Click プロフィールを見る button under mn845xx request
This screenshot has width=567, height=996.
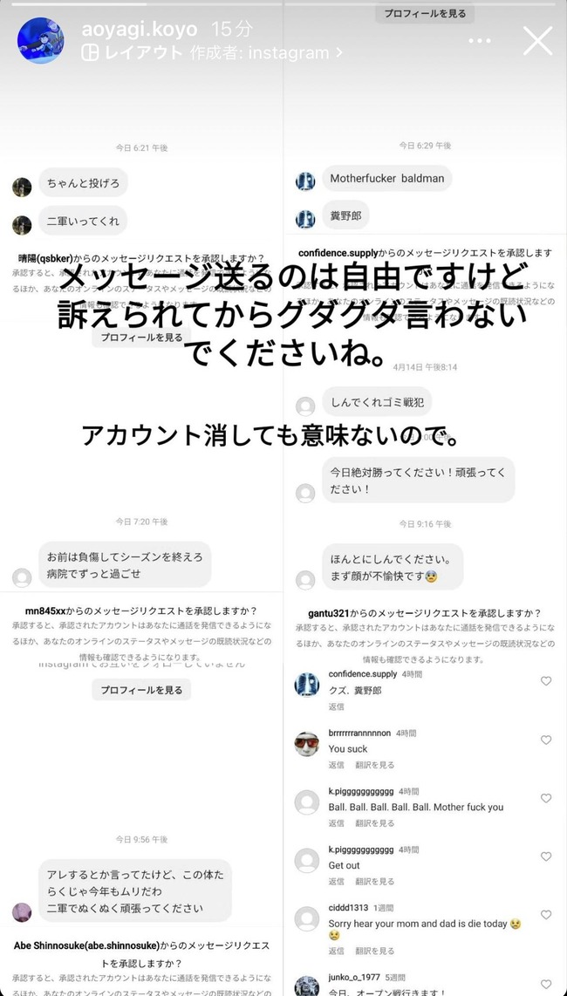pyautogui.click(x=141, y=690)
